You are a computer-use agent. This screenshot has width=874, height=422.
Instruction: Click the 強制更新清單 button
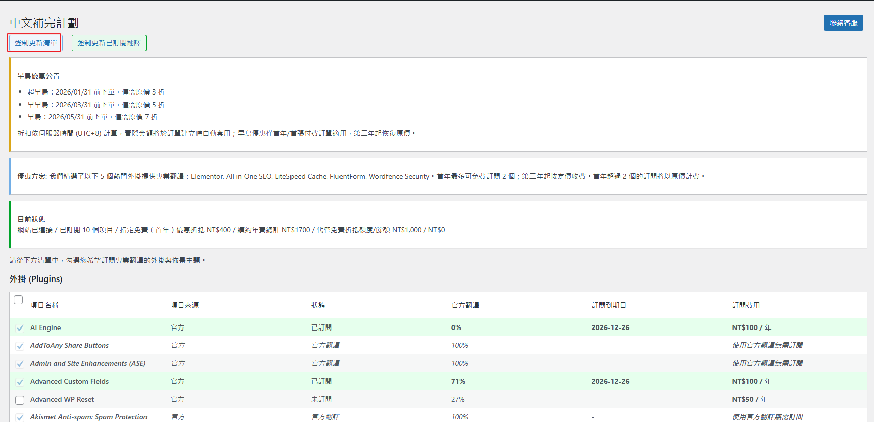tap(35, 43)
